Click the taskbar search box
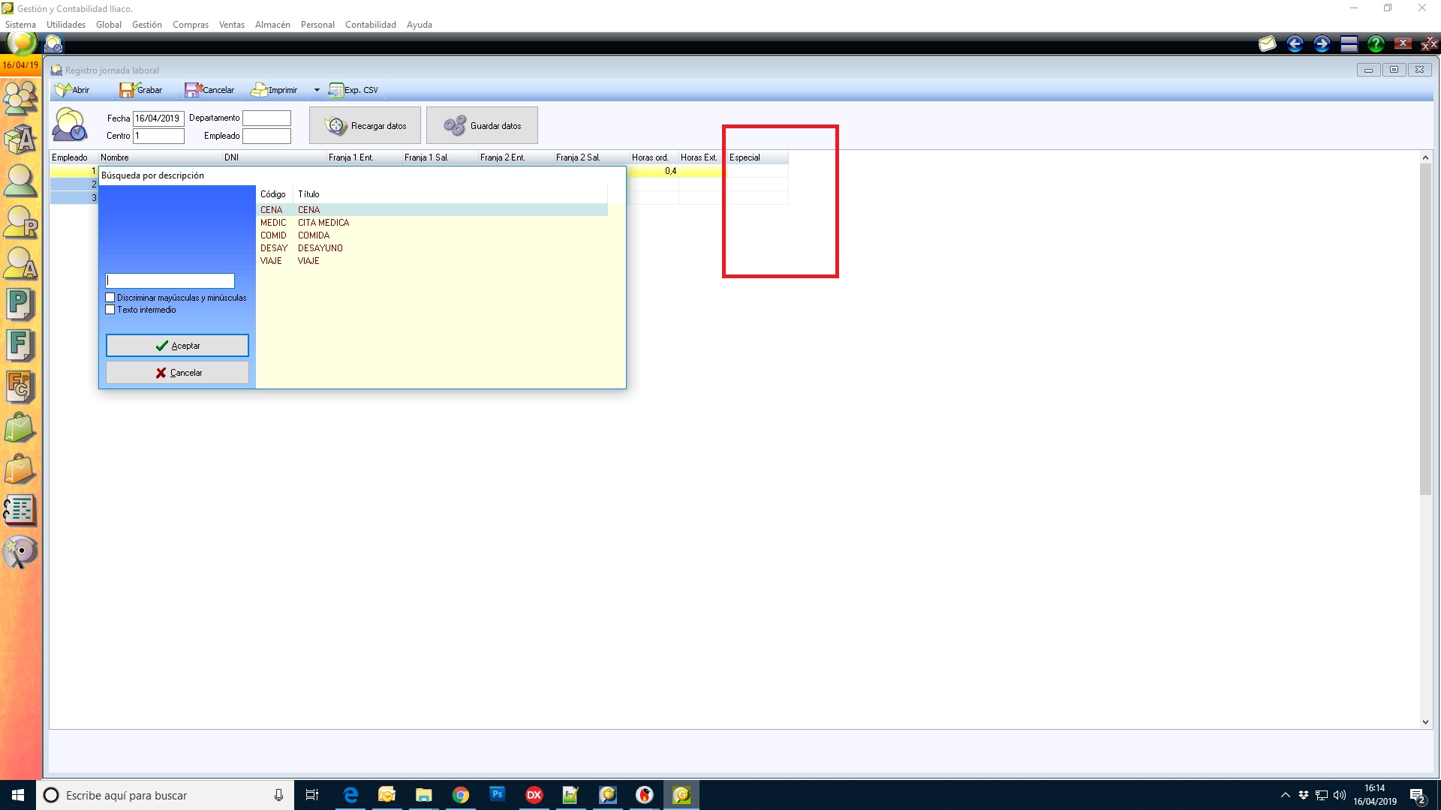This screenshot has height=810, width=1441. click(x=165, y=795)
